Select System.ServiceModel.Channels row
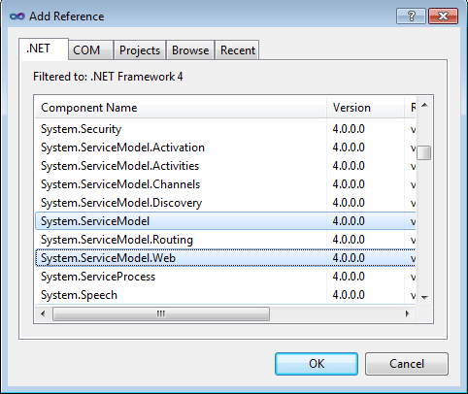468x394 pixels. [225, 184]
